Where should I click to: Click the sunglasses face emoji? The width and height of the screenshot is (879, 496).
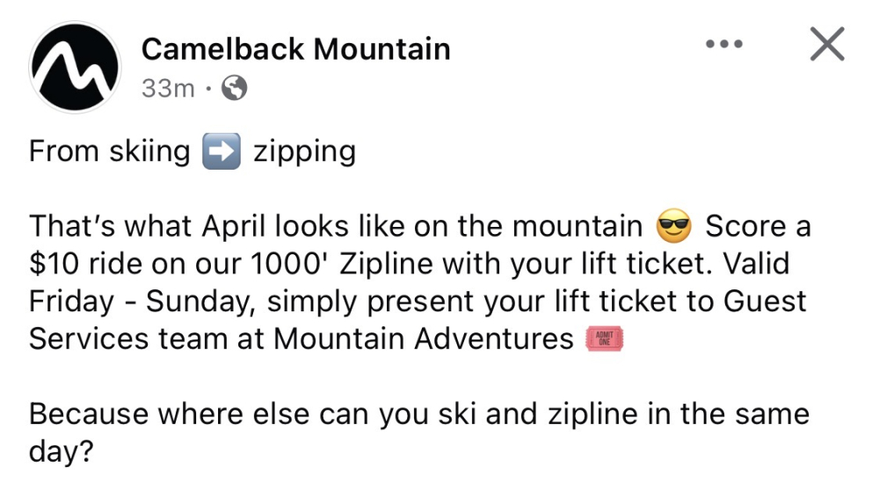pos(674,226)
